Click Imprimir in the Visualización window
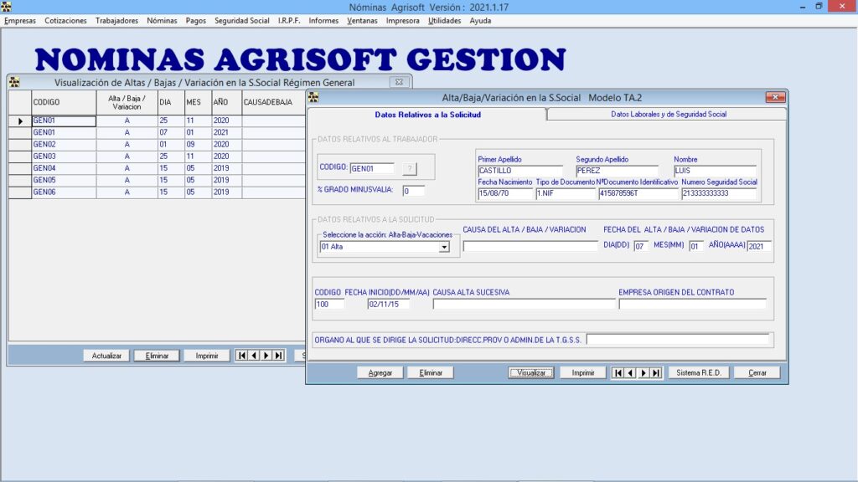The height and width of the screenshot is (482, 858). (207, 356)
